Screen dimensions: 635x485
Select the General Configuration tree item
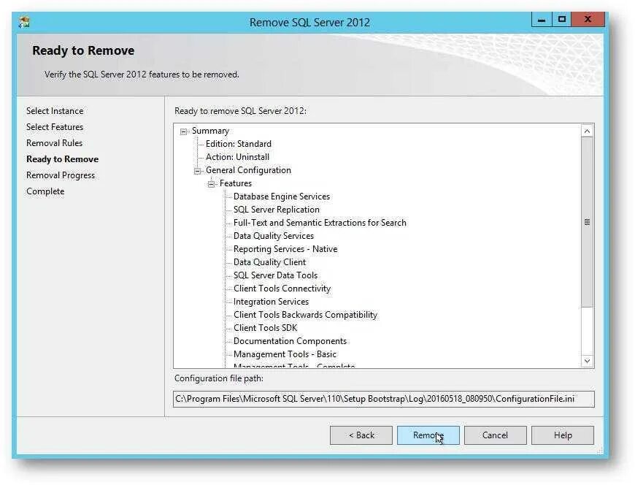click(248, 170)
